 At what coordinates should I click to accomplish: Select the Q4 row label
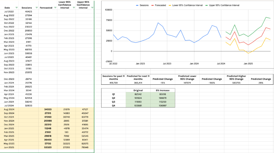(114, 105)
